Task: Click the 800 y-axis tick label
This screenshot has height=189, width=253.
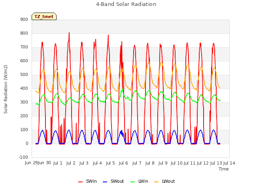Action: 24,33
